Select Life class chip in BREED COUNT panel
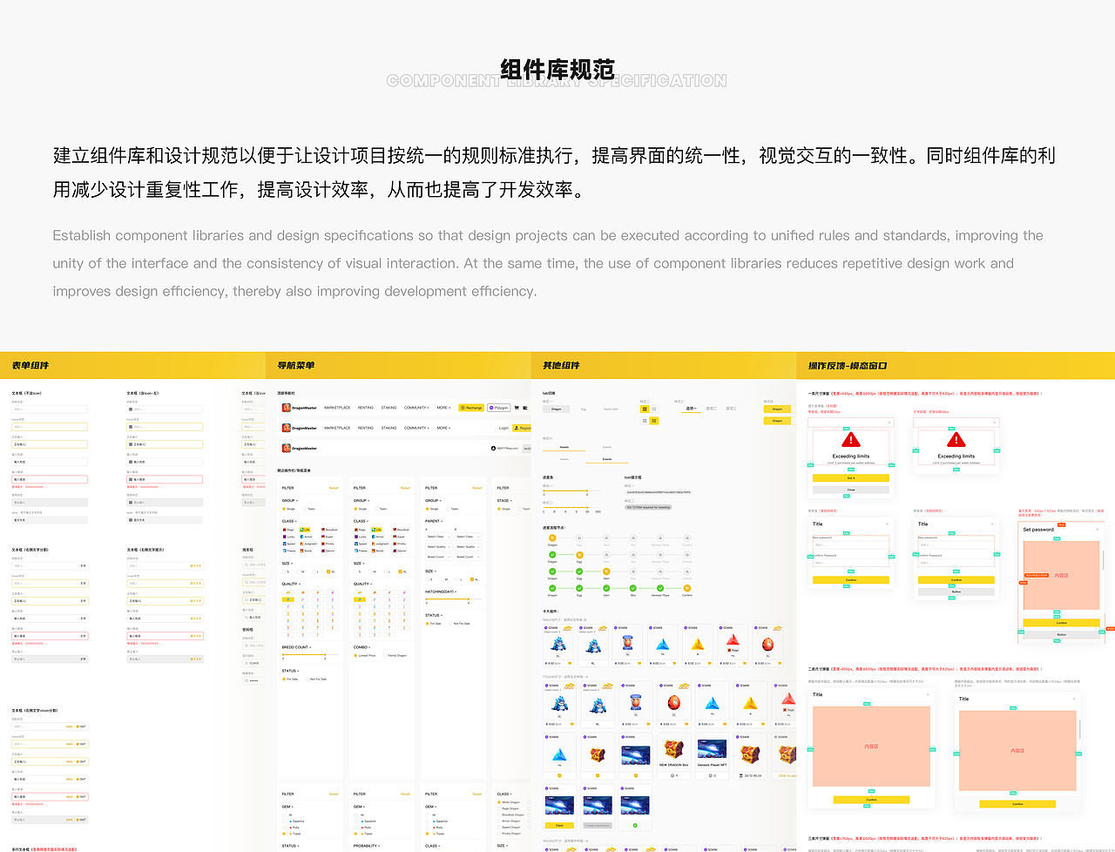This screenshot has width=1115, height=852. point(305,530)
